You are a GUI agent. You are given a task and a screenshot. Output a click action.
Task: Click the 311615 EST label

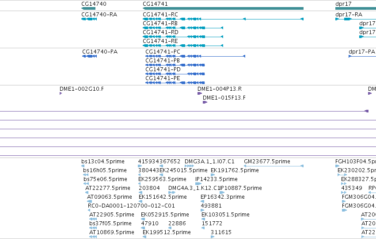click(x=221, y=232)
